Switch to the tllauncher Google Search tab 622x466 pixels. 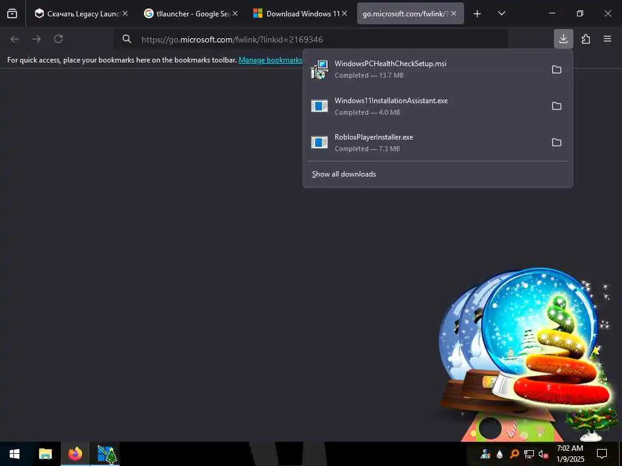(x=191, y=14)
